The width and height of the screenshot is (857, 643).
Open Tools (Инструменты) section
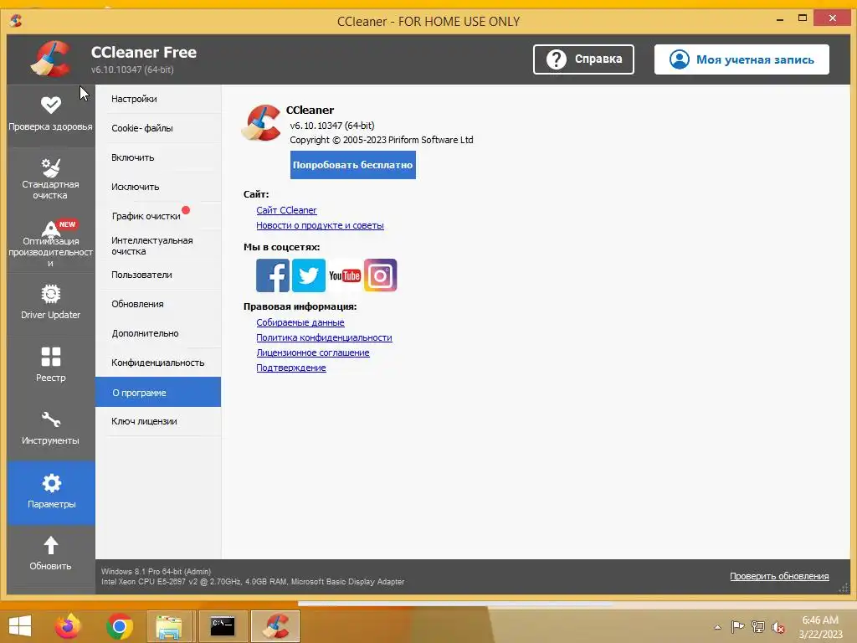point(51,428)
